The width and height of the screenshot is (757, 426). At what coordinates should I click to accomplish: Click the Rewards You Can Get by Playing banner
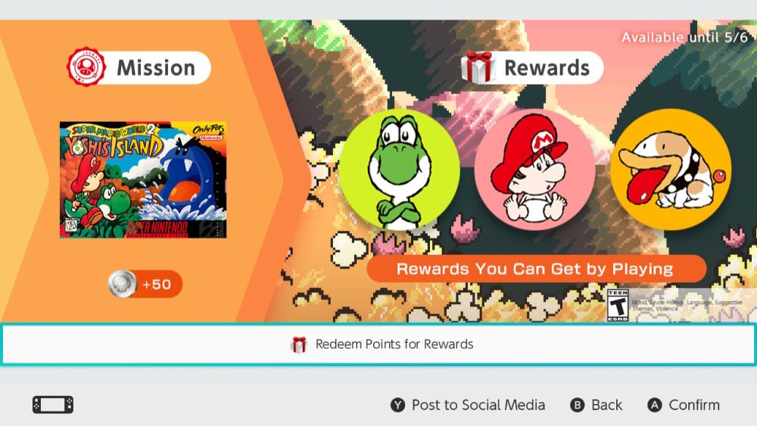point(537,269)
